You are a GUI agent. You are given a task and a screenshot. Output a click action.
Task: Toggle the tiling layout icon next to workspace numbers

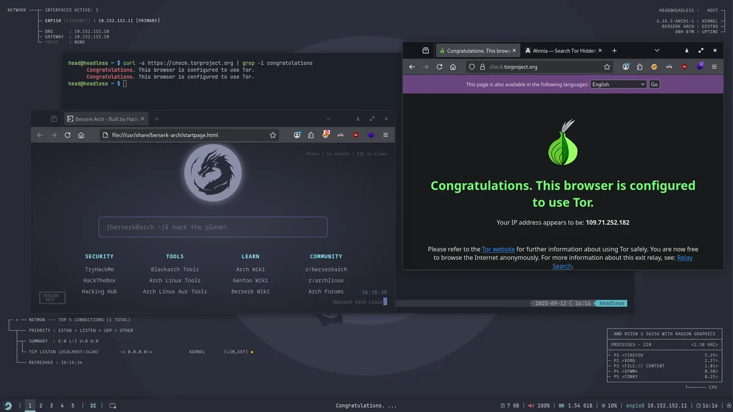[93, 405]
